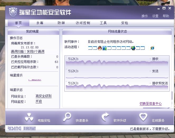Click the 网络流量状态 panel header
Image resolution: width=175 pixels, height=138 pixels.
pos(117,31)
